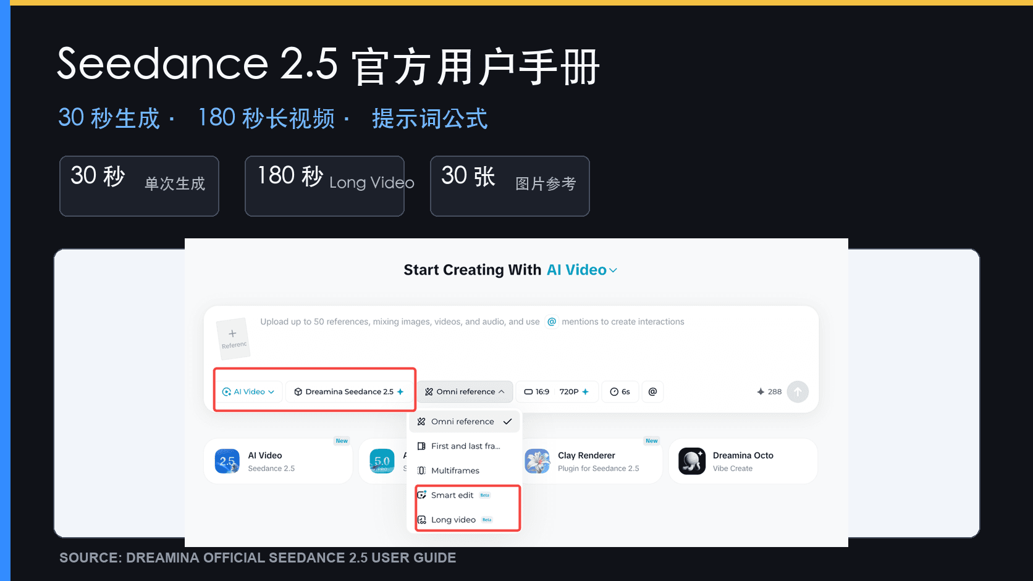Click the '180 秒 Long Video' badge
This screenshot has width=1033, height=581.
324,186
